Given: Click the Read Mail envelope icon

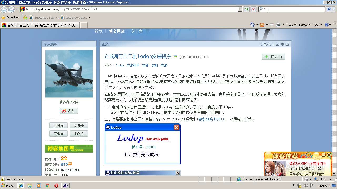Looking at the screenshot, I should pyautogui.click(x=272, y=25).
